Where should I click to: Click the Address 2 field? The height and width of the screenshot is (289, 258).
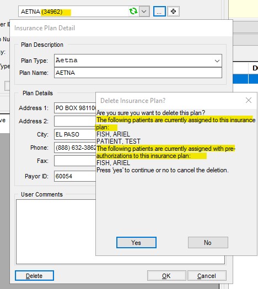click(x=75, y=121)
